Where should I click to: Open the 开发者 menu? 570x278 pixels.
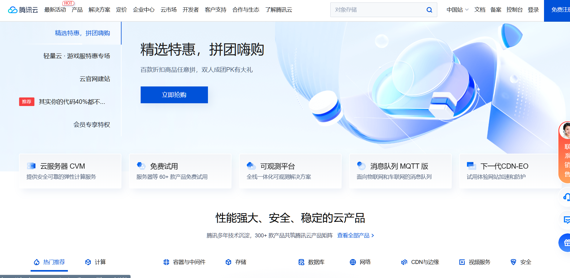191,10
